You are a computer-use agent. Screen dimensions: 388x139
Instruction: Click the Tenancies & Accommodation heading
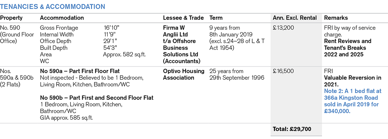click(52, 6)
